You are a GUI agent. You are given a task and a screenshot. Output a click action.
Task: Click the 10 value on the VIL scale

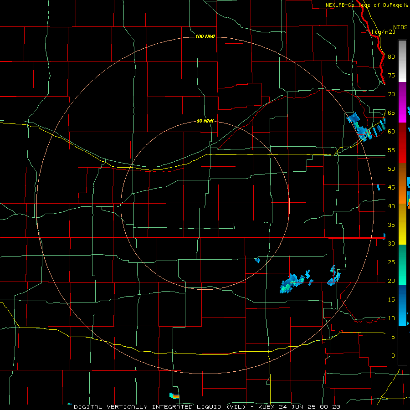click(391, 318)
